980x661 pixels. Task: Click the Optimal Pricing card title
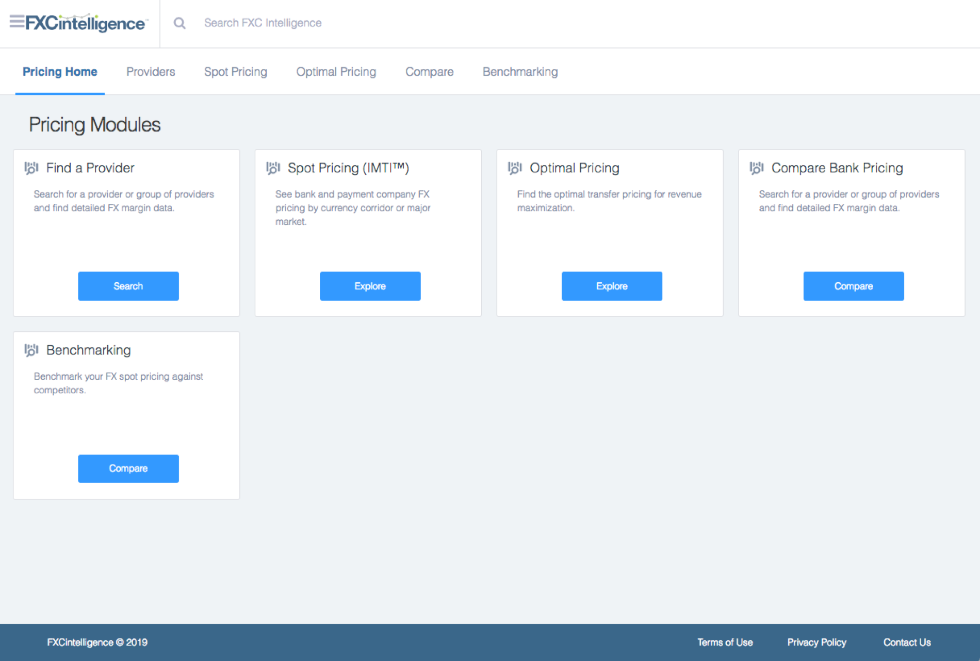coord(575,168)
